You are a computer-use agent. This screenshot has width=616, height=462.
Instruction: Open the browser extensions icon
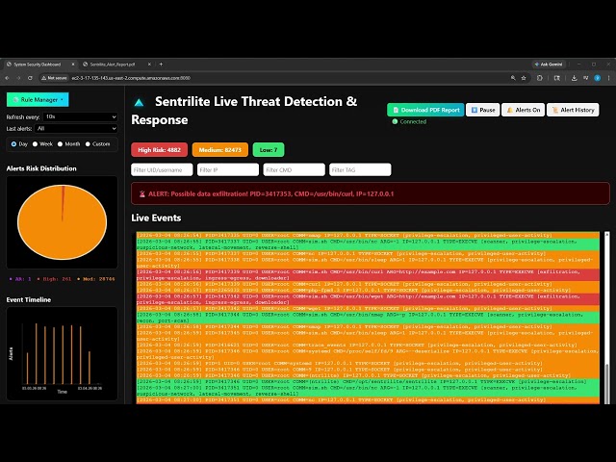coord(540,78)
